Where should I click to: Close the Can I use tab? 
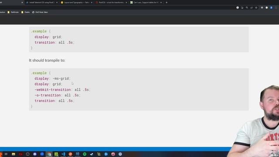click(161, 3)
